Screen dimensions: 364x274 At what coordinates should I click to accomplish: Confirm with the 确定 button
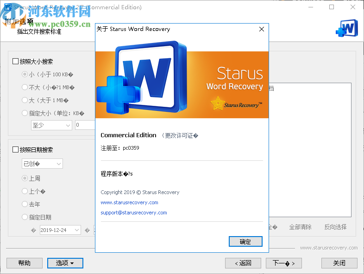click(x=245, y=242)
